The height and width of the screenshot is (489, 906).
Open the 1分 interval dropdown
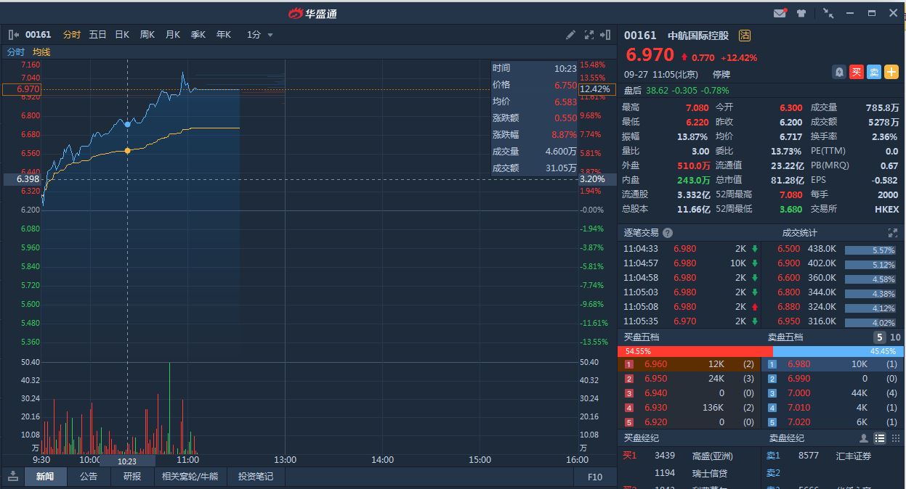click(x=259, y=35)
